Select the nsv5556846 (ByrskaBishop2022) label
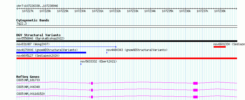 coord(40,38)
